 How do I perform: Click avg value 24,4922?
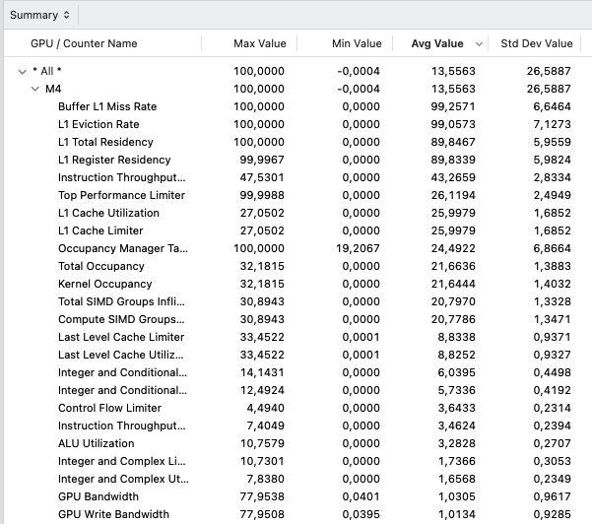click(x=453, y=249)
